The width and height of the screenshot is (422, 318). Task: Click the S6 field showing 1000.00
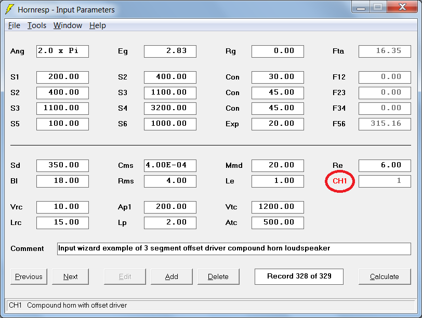[x=170, y=124]
